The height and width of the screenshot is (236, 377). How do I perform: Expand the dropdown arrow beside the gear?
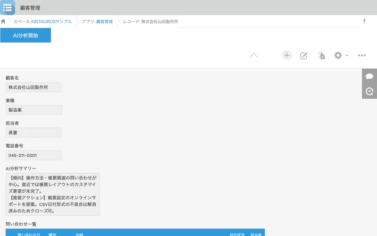coord(347,55)
